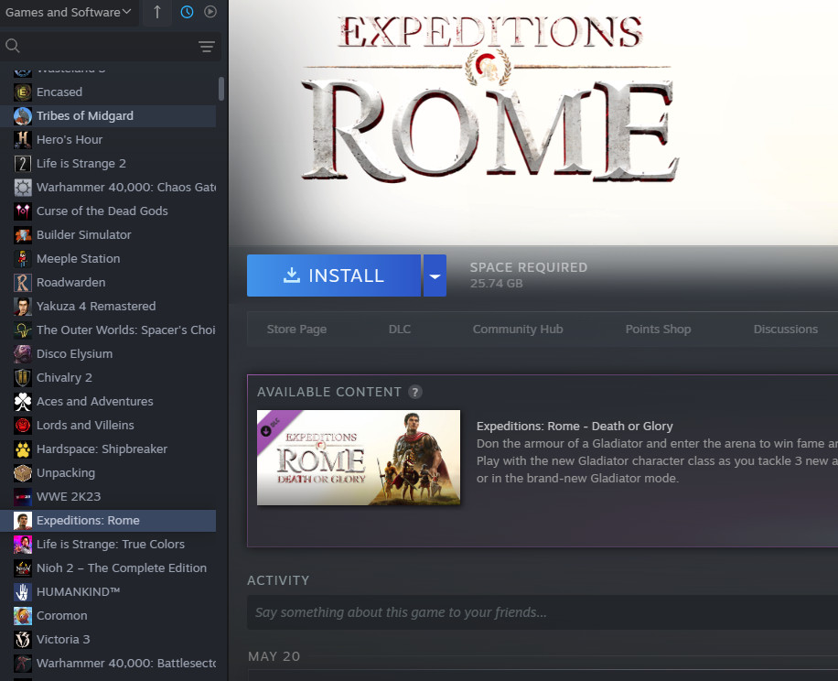Select the Coromon game icon
The image size is (838, 681).
23,615
